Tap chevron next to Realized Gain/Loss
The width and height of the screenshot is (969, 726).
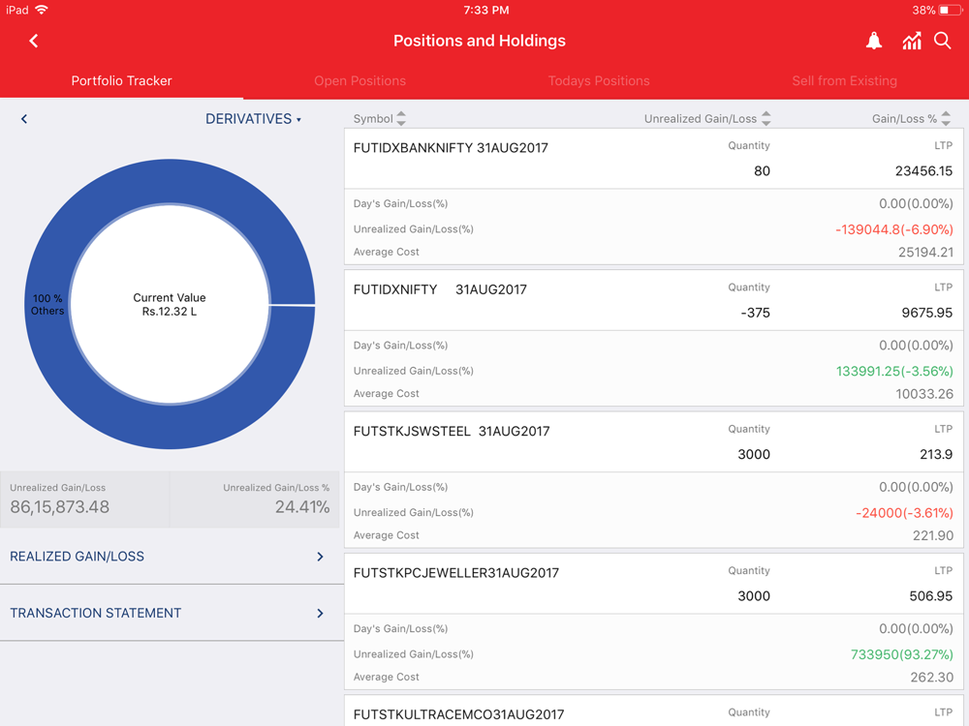pos(320,557)
